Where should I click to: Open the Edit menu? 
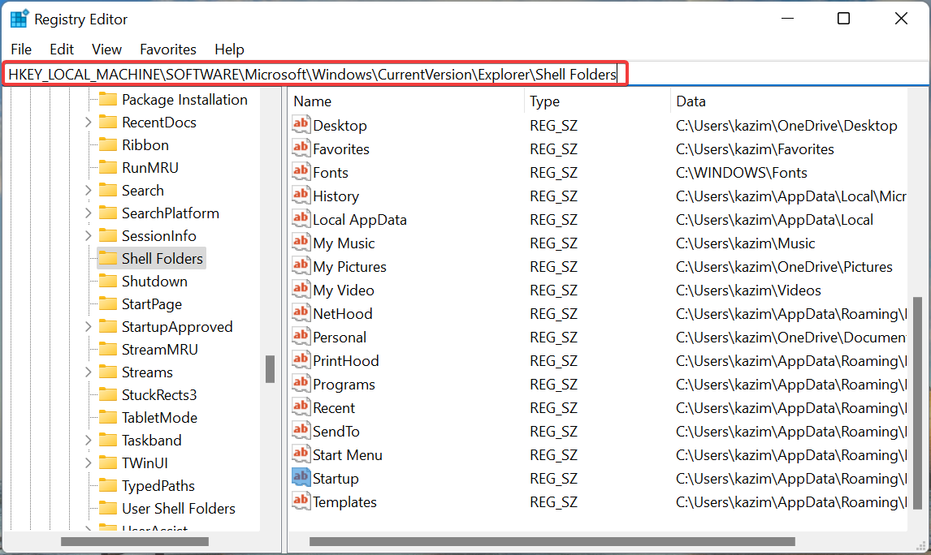[x=62, y=49]
